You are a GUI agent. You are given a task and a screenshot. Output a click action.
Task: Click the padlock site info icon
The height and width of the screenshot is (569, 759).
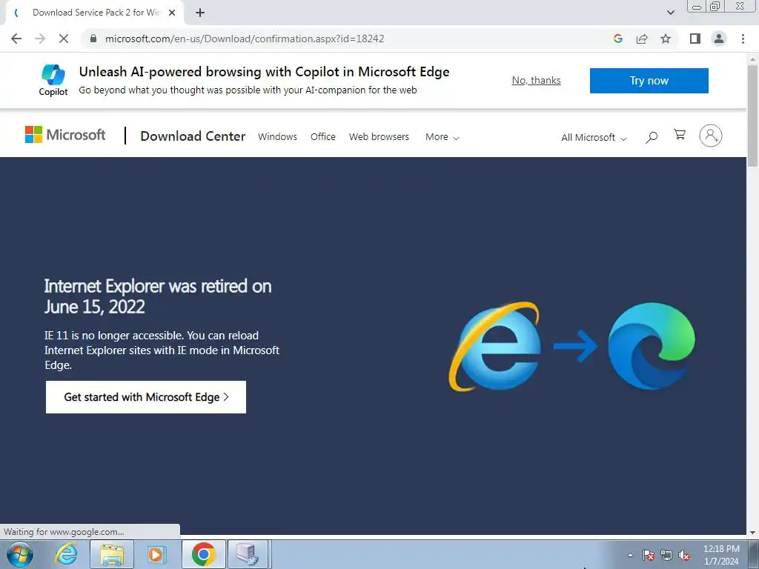93,39
